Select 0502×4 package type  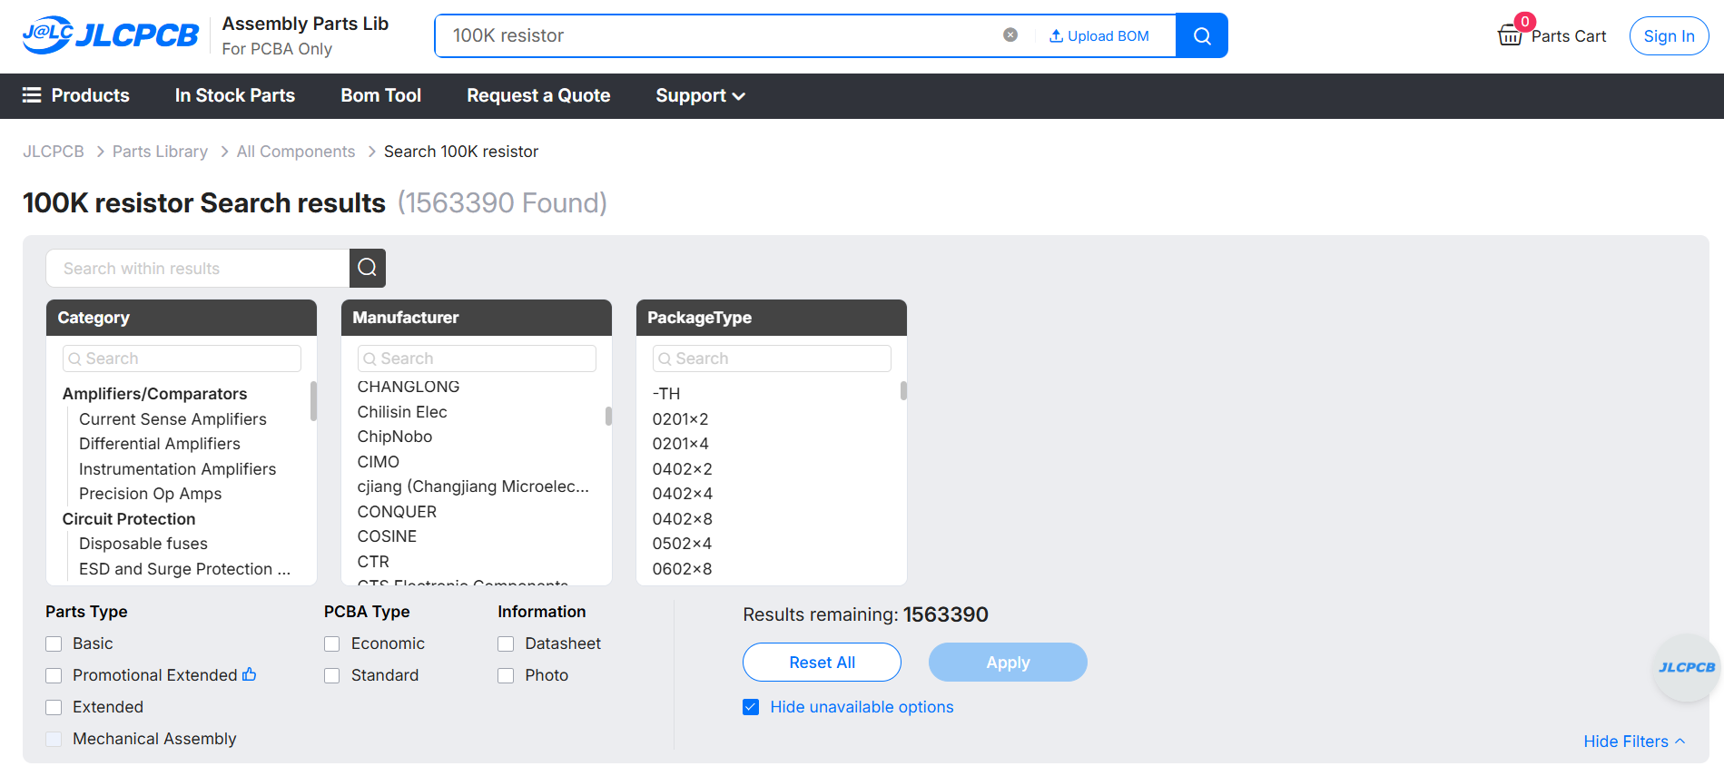pos(683,544)
